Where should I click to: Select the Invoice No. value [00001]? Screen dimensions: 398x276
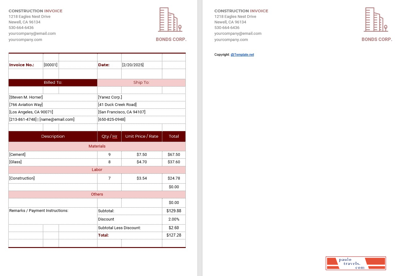pyautogui.click(x=50, y=65)
